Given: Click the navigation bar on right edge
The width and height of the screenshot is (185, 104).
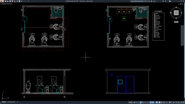Looking at the screenshot, I should coord(182,35).
